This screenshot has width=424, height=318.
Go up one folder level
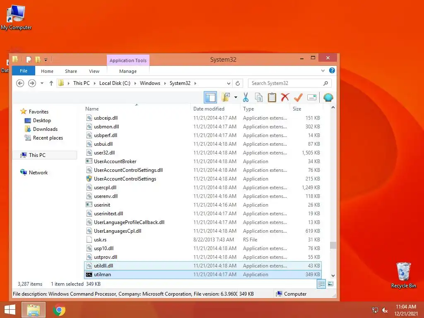pos(51,83)
